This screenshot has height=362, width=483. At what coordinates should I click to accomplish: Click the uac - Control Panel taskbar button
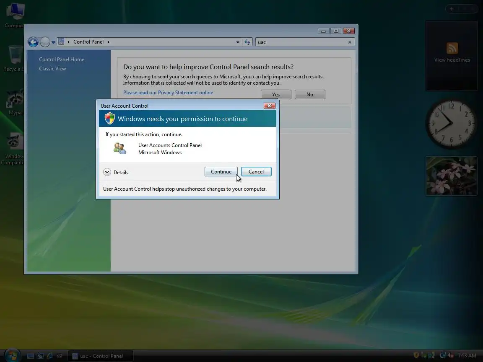point(101,356)
